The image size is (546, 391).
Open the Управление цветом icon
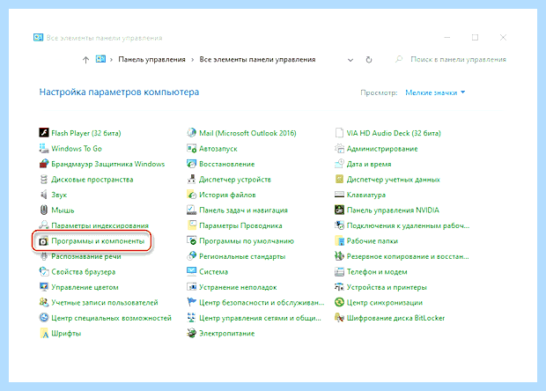(x=43, y=287)
